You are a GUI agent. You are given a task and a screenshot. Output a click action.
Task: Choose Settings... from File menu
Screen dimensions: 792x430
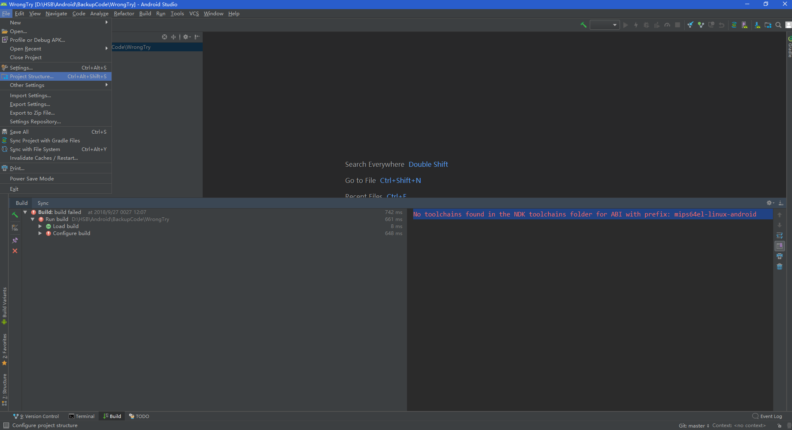point(56,68)
